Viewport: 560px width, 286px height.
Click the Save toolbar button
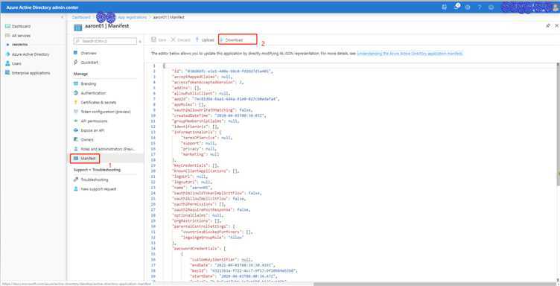click(159, 40)
